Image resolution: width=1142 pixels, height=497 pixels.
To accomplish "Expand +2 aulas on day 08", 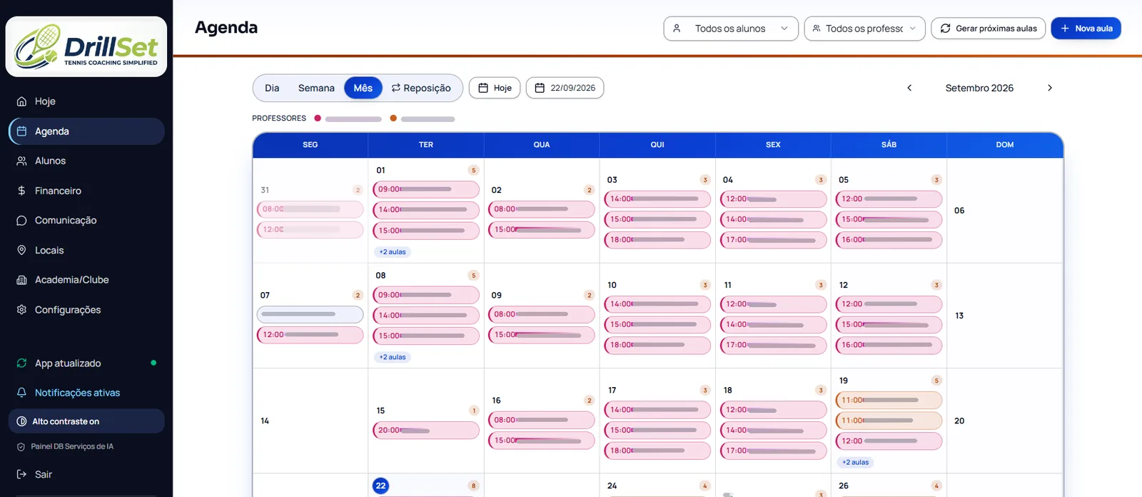I will [x=393, y=357].
